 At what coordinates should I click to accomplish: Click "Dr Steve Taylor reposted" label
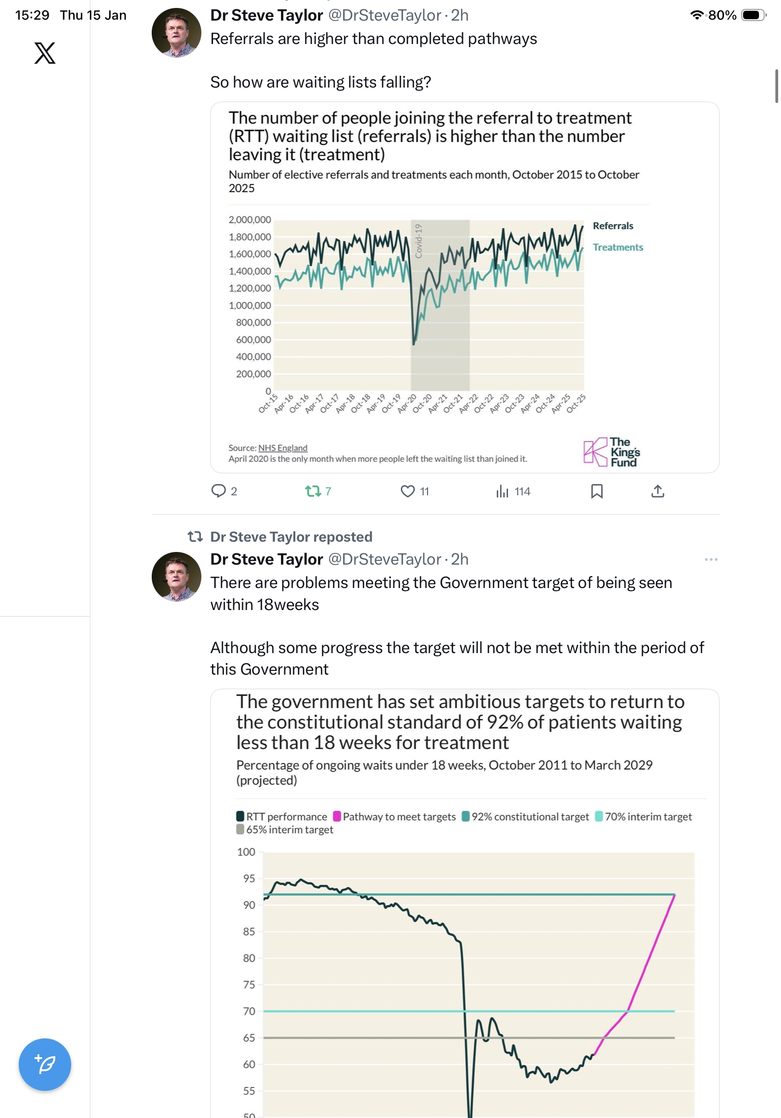click(x=291, y=537)
